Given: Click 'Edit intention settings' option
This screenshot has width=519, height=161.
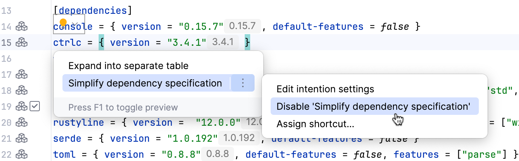Looking at the screenshot, I should click(x=325, y=89).
